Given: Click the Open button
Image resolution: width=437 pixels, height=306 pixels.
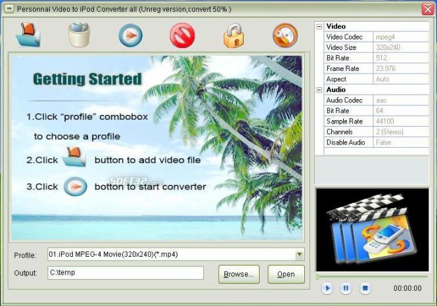Looking at the screenshot, I should [x=287, y=274].
